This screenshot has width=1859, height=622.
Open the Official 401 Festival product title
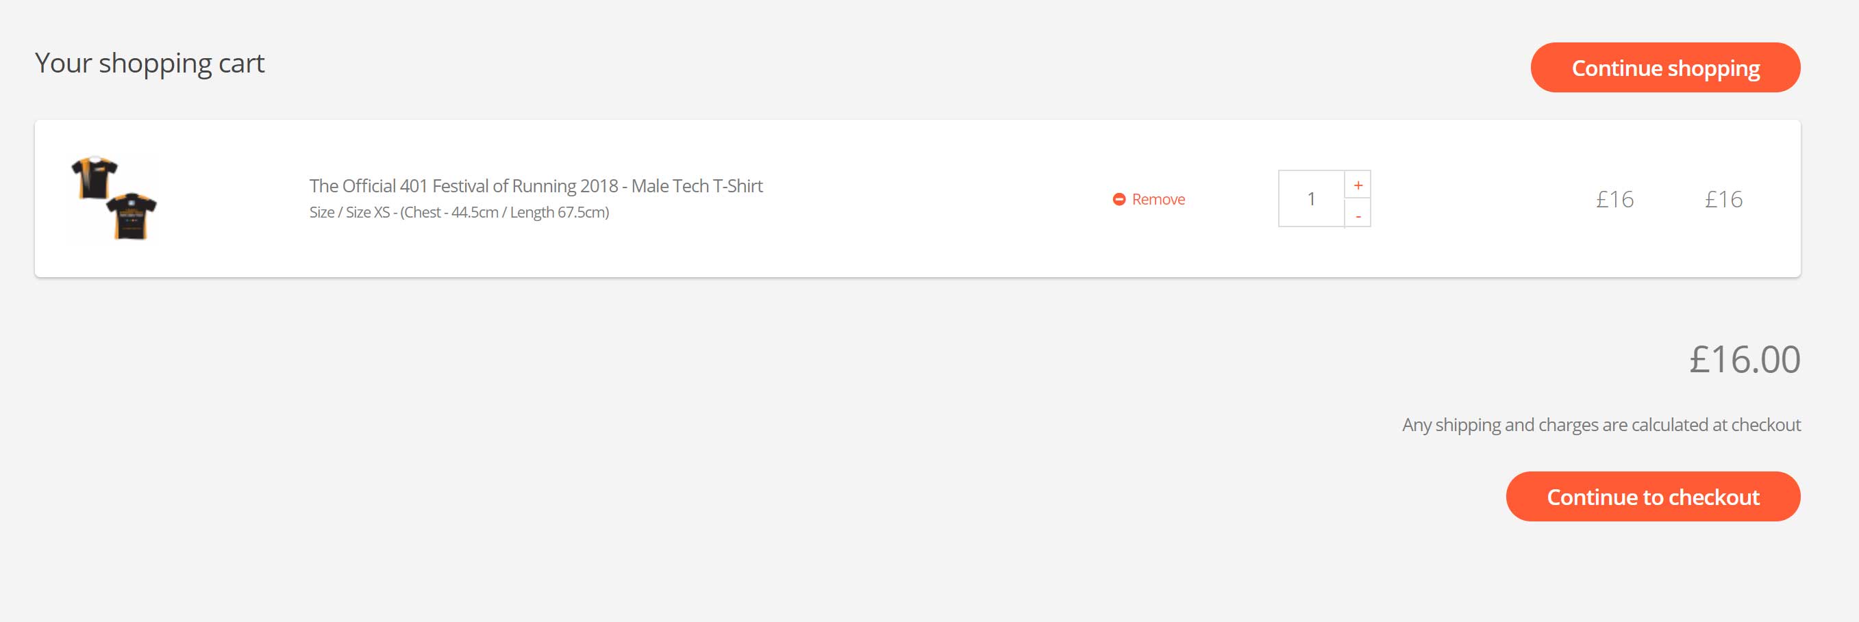point(463,186)
